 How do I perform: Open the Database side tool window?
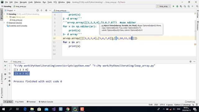(198, 26)
